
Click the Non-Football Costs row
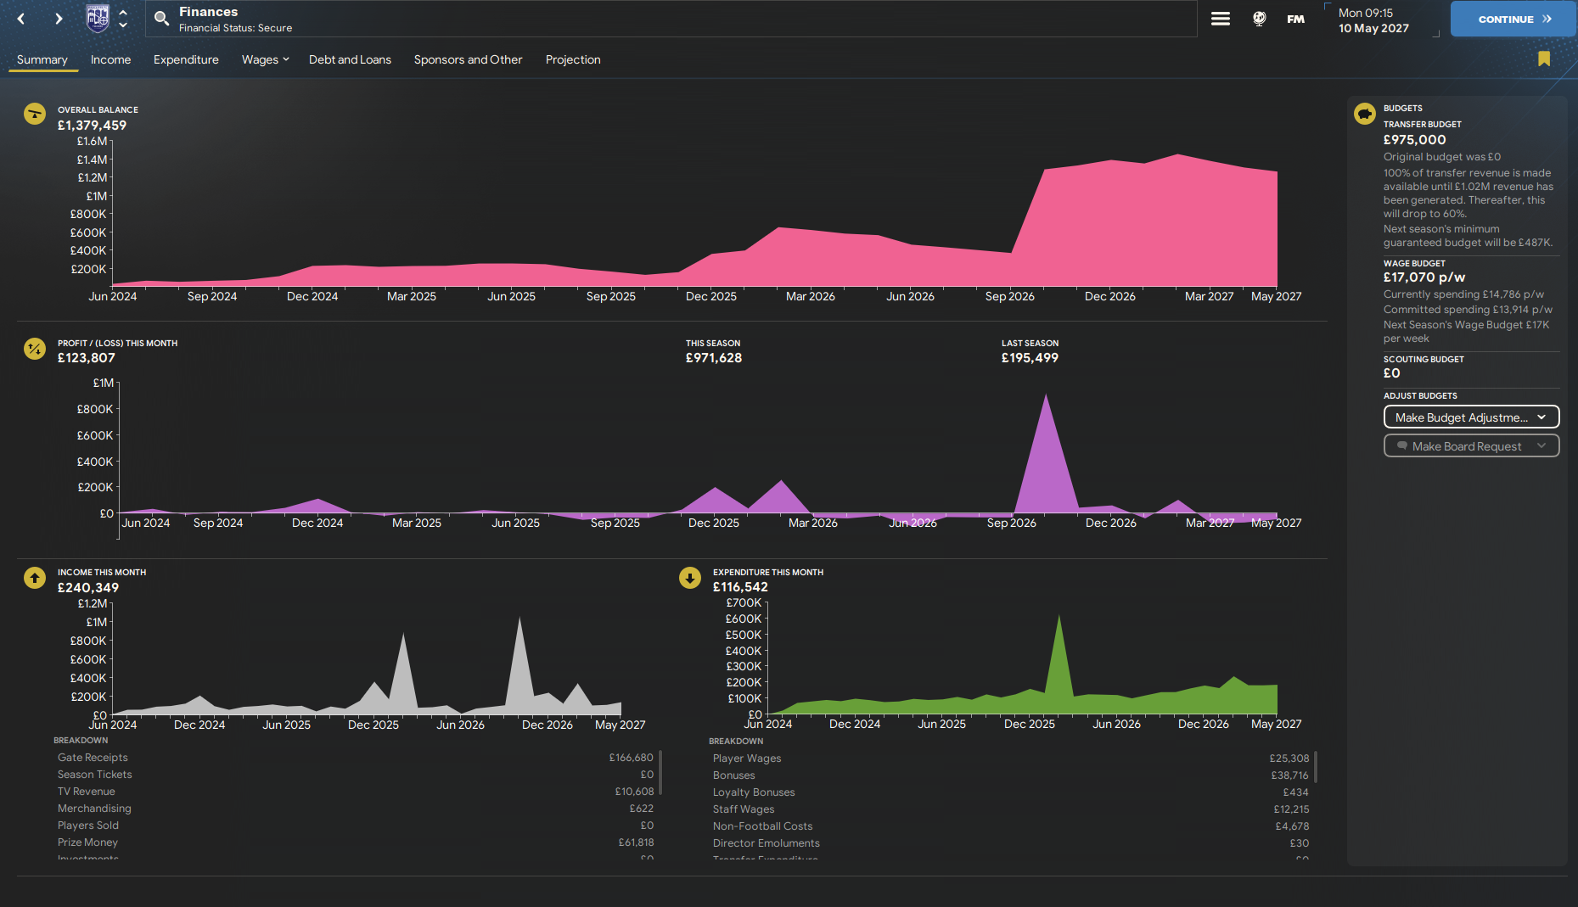pos(1011,826)
